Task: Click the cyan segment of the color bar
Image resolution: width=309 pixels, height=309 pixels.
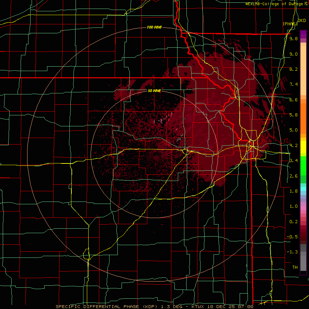Action: click(303, 189)
